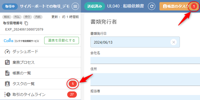The image size is (200, 100).
Task: Click the 取引中 status badge
Action: [x=10, y=6]
